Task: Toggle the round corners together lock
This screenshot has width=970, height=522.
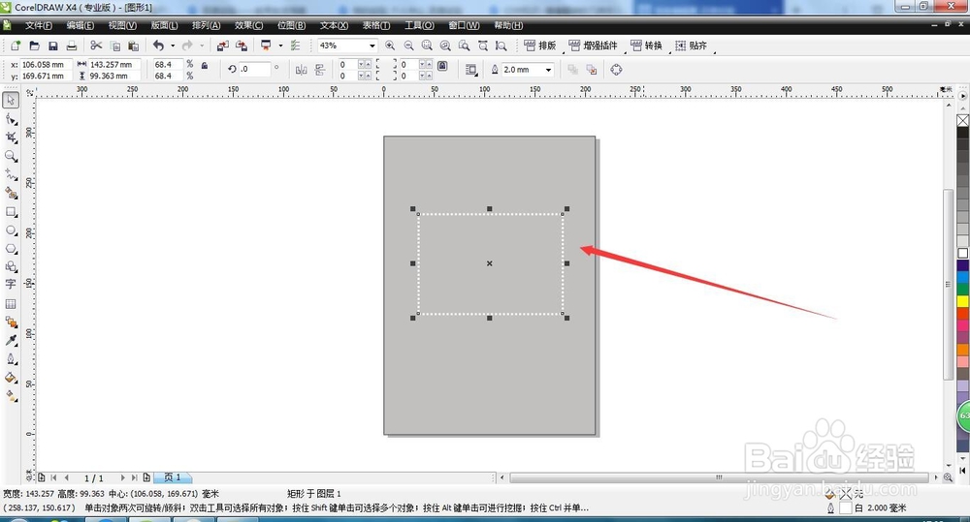Action: click(442, 66)
